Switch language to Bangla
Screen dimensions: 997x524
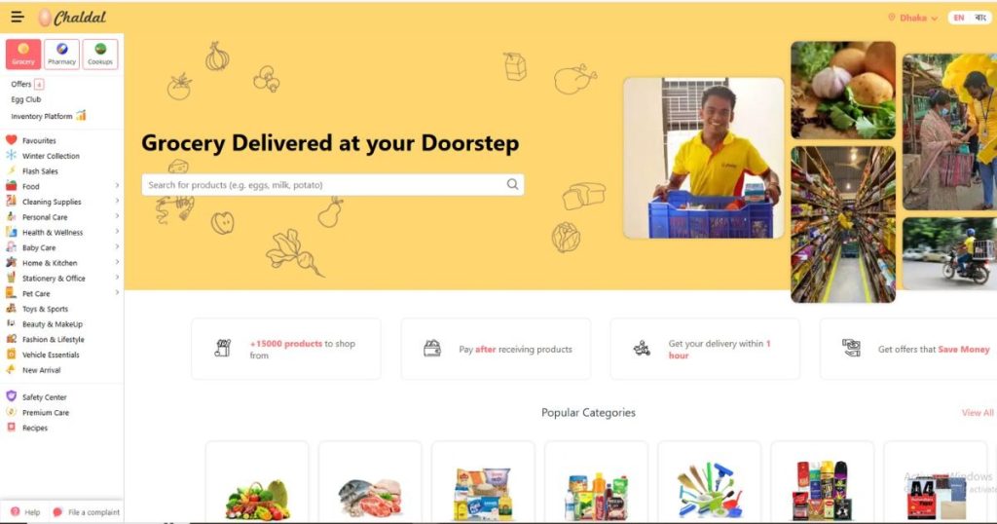point(980,18)
